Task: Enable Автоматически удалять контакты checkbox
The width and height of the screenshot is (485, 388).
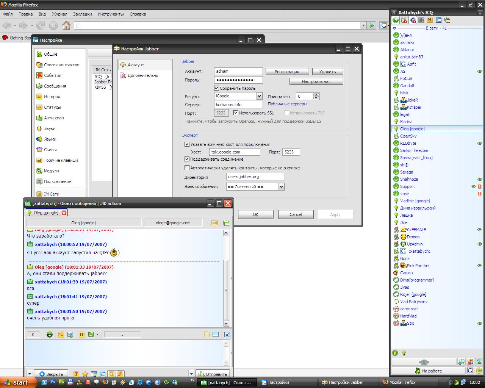Action: pyautogui.click(x=187, y=168)
